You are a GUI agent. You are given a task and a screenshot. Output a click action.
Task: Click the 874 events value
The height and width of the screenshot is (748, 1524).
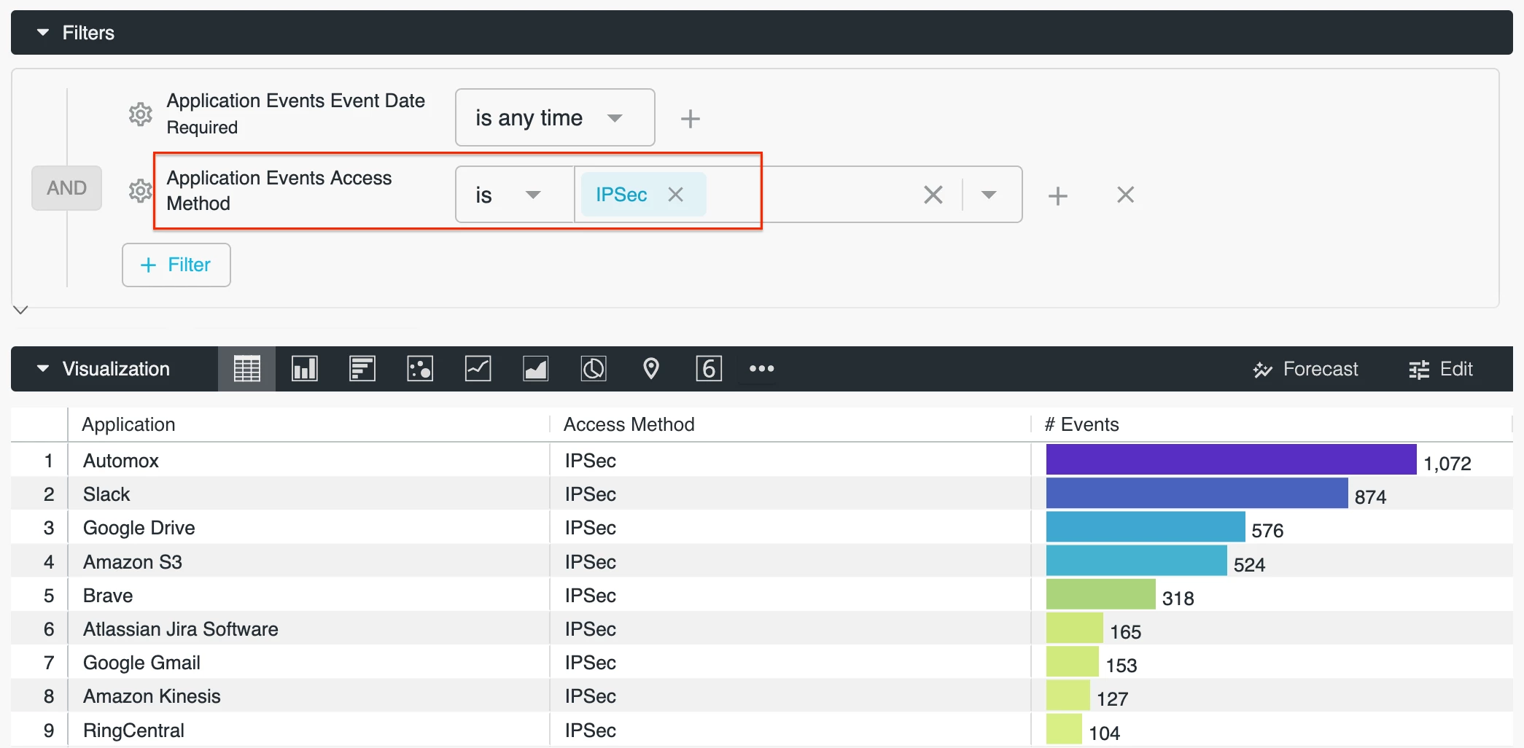tap(1370, 497)
